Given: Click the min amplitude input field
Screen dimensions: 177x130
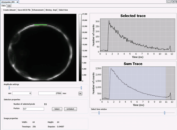Looking at the screenshot, I should pos(21,93).
